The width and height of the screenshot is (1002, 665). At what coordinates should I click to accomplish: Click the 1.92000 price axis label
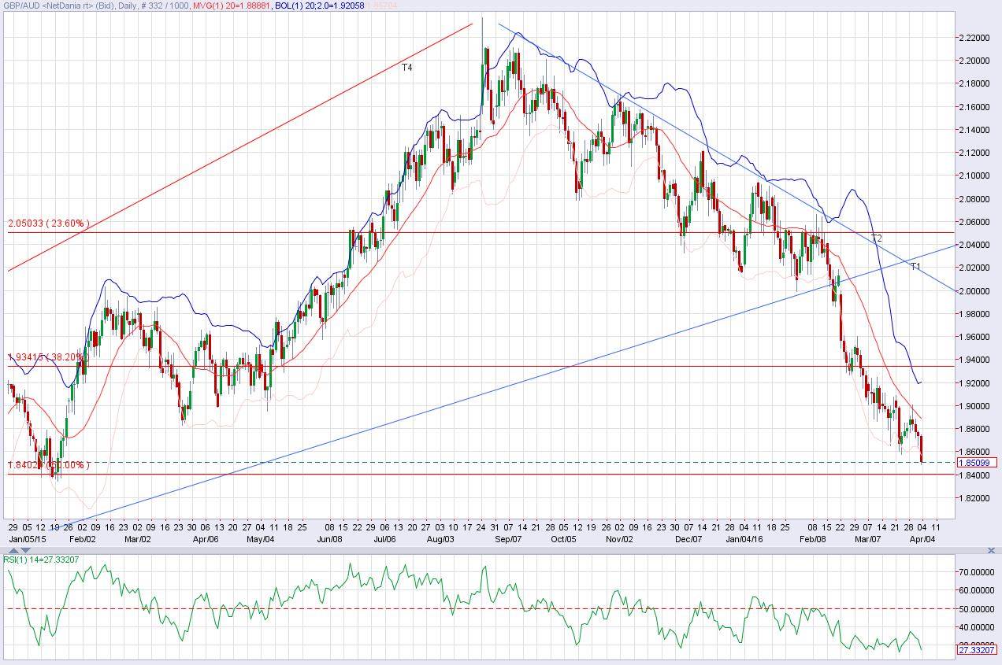pos(975,383)
